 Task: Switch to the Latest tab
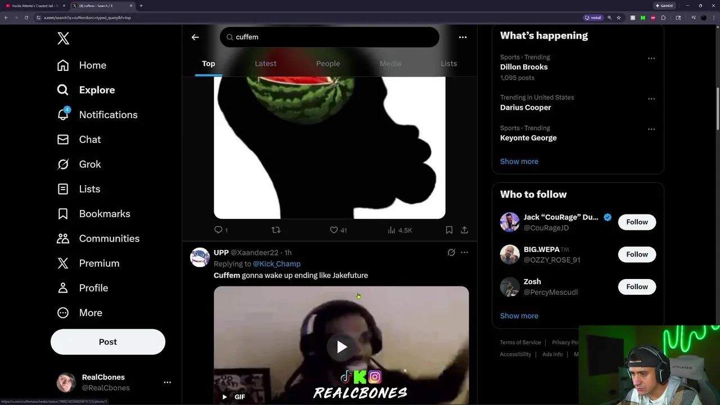click(x=265, y=64)
